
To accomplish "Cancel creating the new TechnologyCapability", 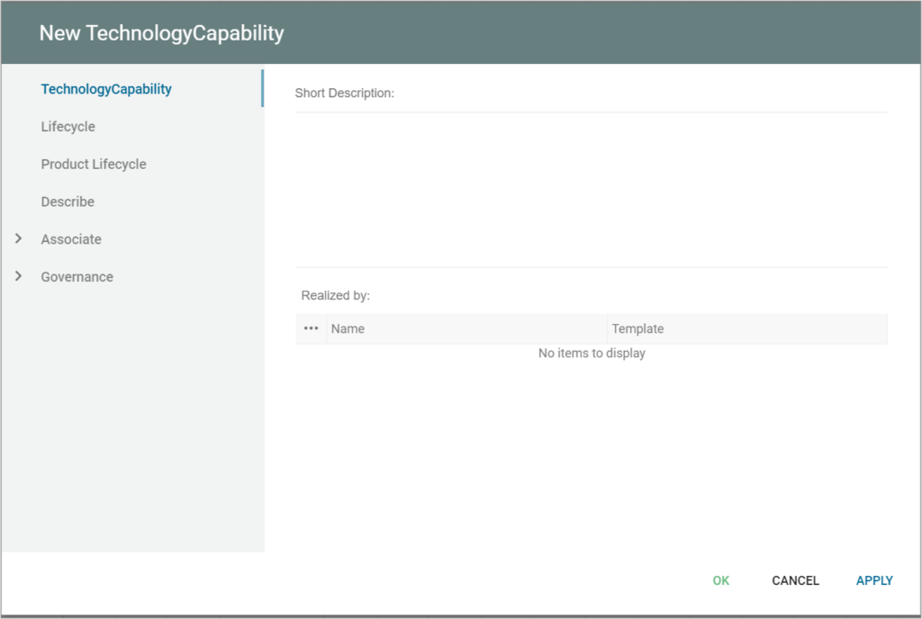I will pos(795,580).
